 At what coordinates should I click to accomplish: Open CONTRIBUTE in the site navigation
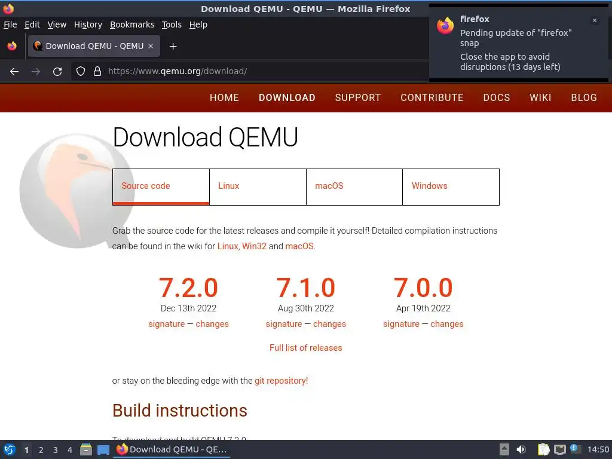[432, 97]
